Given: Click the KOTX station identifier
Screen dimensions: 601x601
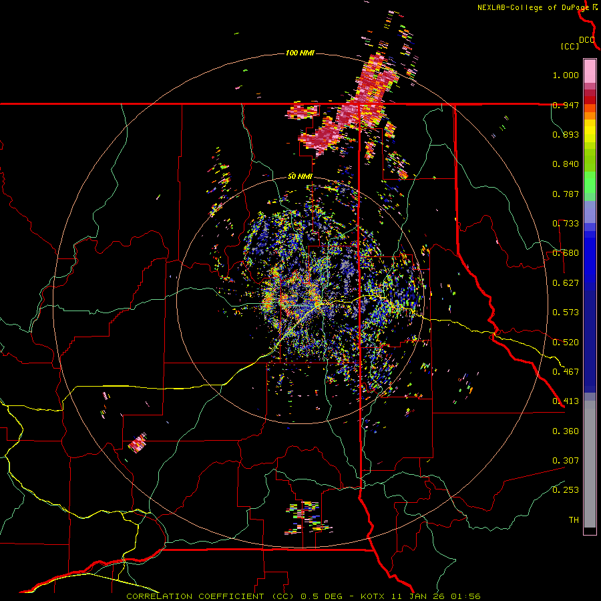Looking at the screenshot, I should point(374,596).
